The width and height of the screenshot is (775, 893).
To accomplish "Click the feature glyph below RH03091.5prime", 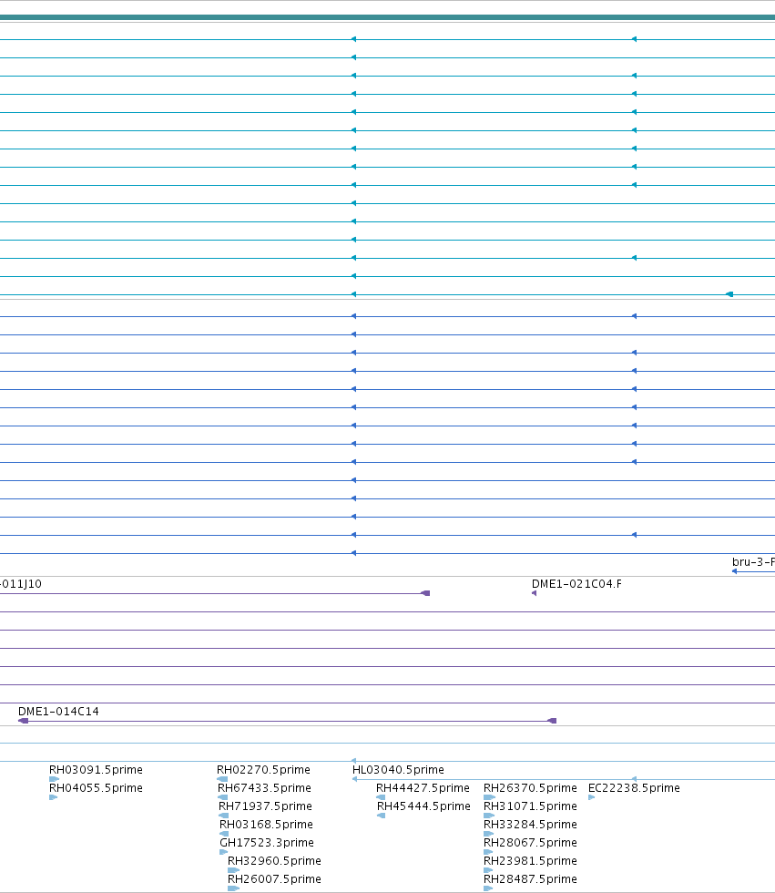I will pyautogui.click(x=54, y=779).
